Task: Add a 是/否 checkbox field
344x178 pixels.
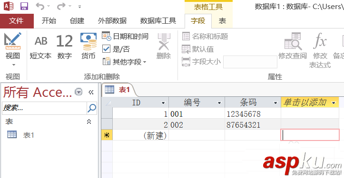Action: (x=116, y=49)
